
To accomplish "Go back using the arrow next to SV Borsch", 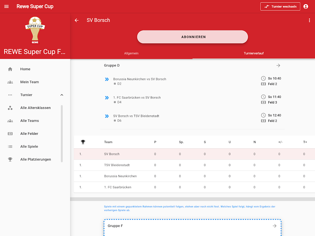I will pyautogui.click(x=77, y=20).
